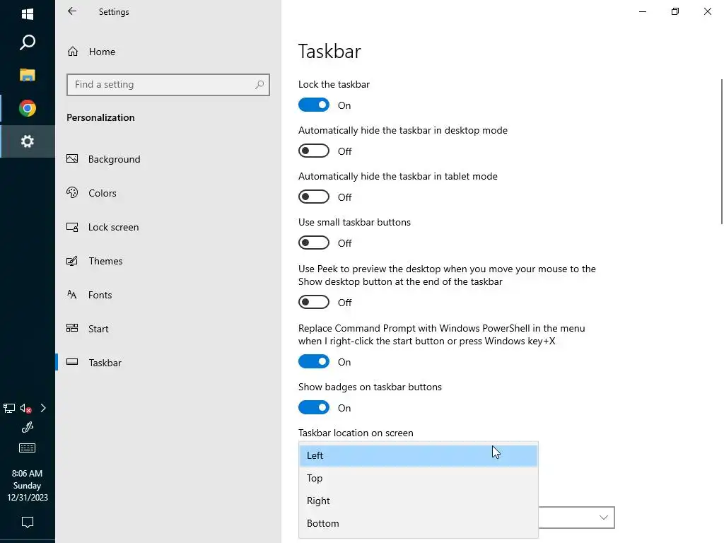Open the touch keyboard tray icon

(28, 448)
